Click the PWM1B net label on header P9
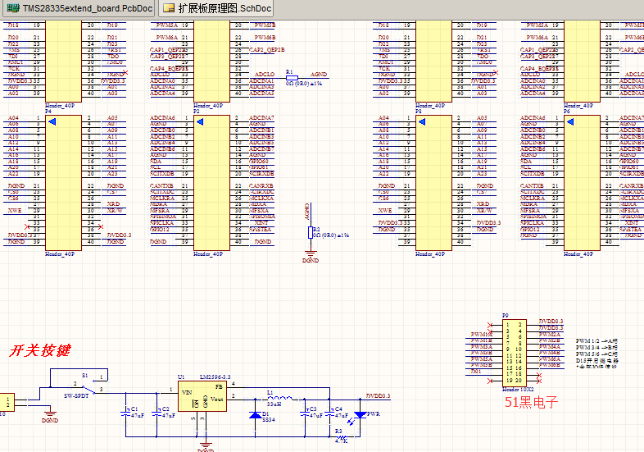644x452 pixels. pyautogui.click(x=481, y=340)
